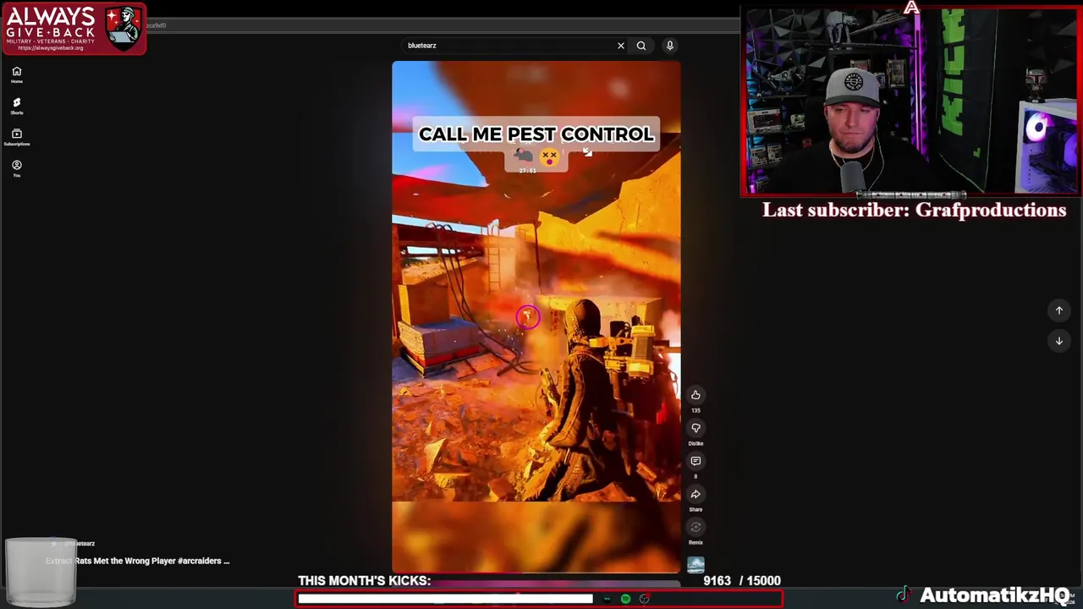The image size is (1083, 609).
Task: Like the short with thumbs up
Action: [x=695, y=395]
